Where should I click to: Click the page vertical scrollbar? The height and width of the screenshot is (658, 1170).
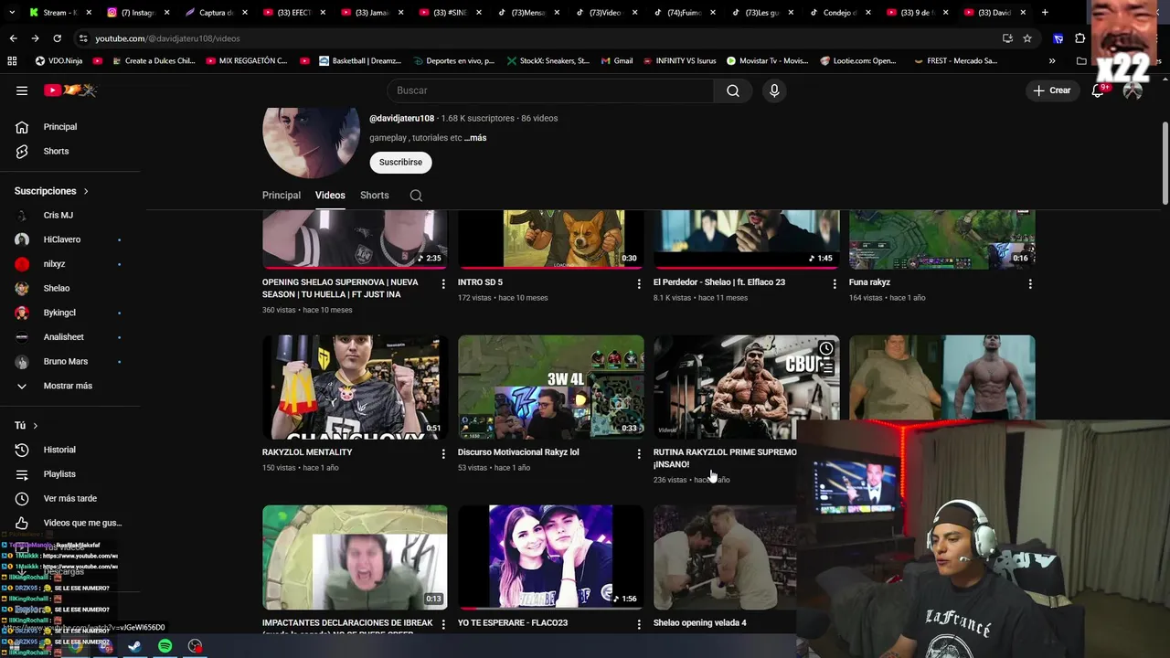(x=1164, y=164)
